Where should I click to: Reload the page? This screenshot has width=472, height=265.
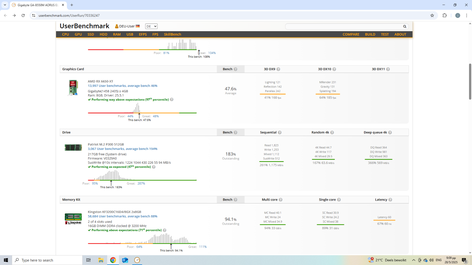(23, 16)
